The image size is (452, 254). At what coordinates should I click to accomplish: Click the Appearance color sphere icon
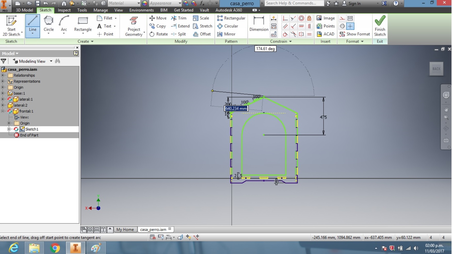145,3
